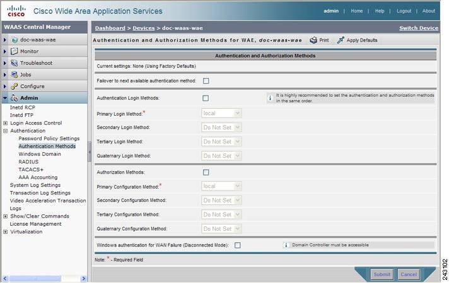Click the Cisco logo
This screenshot has height=283, width=449.
[16, 11]
